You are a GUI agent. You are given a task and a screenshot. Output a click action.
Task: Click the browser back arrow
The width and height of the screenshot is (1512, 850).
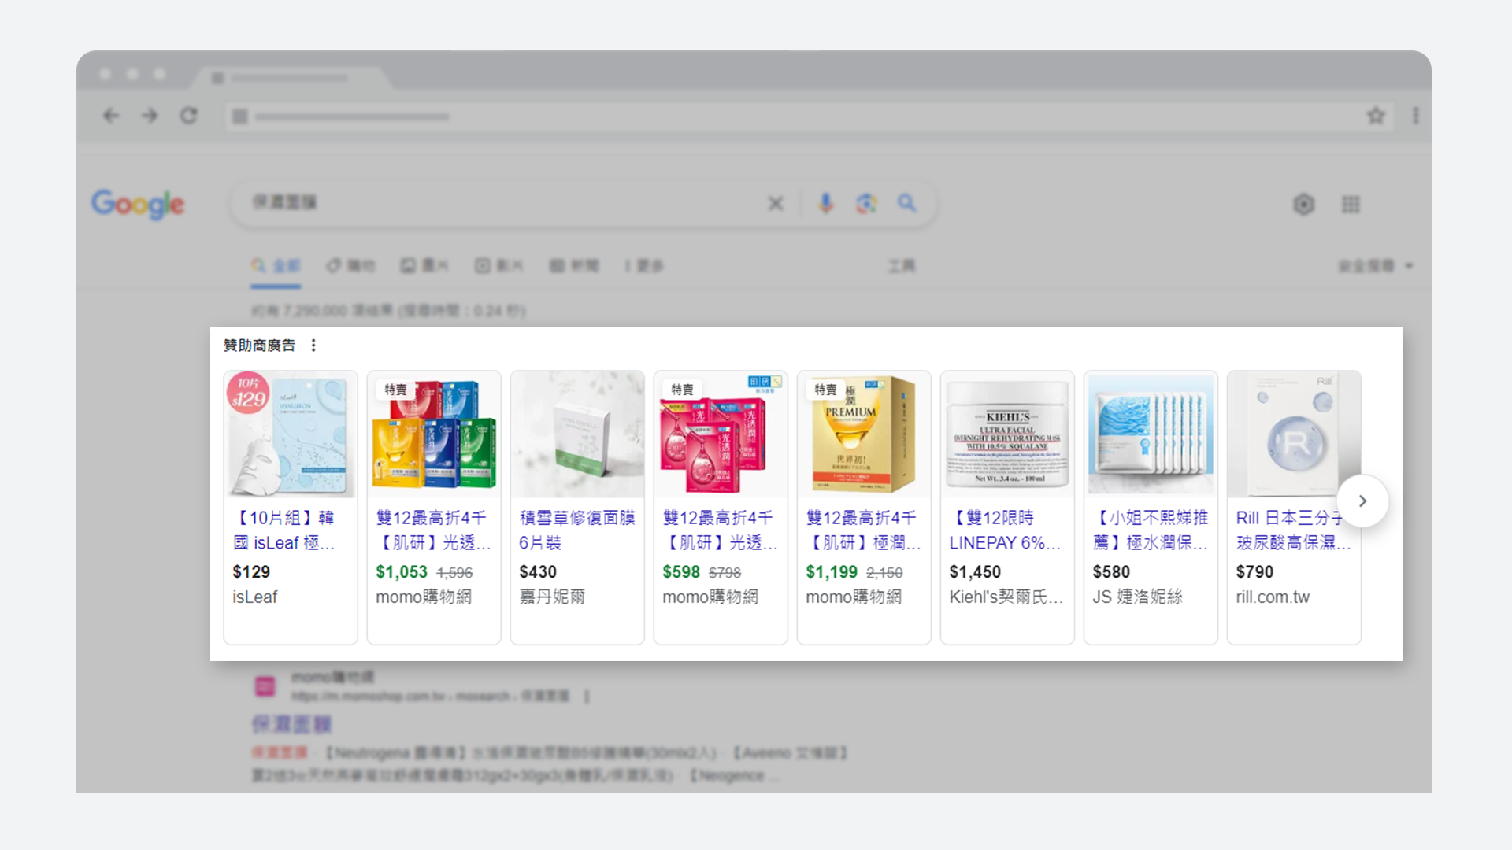[x=111, y=116]
